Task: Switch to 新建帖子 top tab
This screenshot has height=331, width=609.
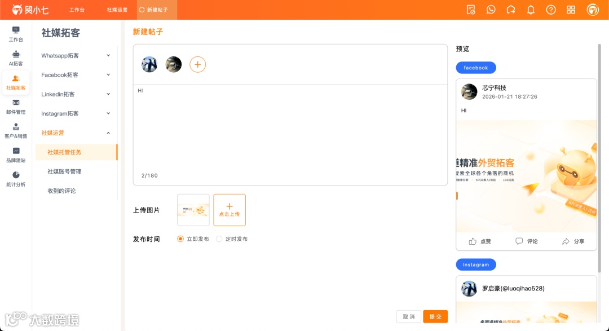Action: (157, 10)
